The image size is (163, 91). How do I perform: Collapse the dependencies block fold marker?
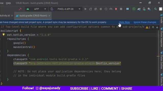[1, 55]
